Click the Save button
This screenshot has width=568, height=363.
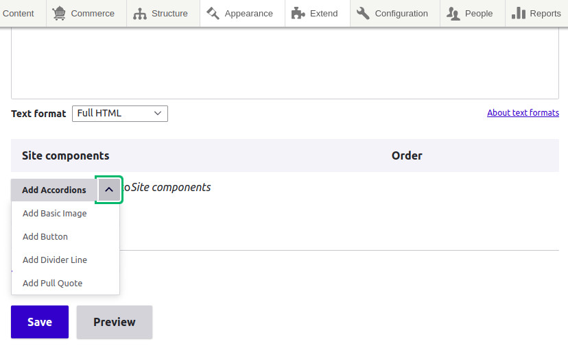point(40,322)
